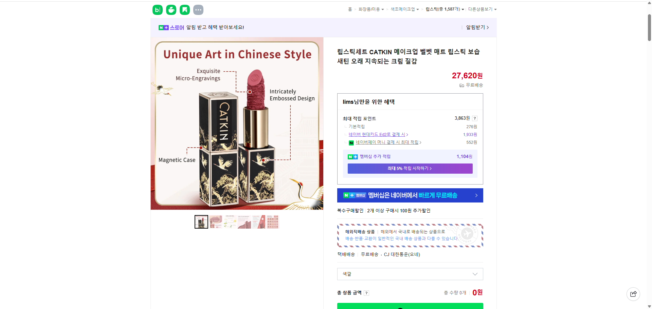The image size is (652, 309).
Task: Open the gray more options ellipsis icon
Action: point(198,9)
